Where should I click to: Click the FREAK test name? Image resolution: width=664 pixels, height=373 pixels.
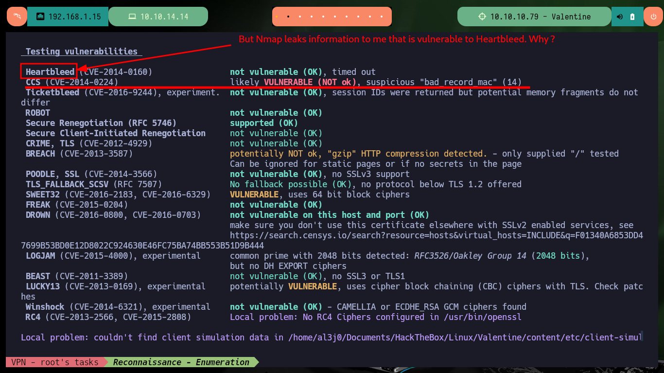(38, 205)
